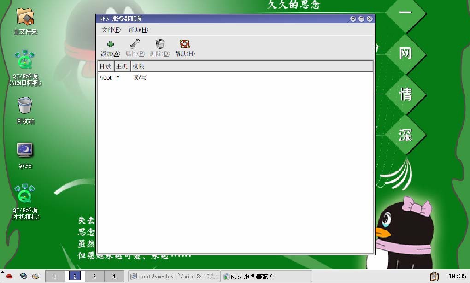Click the 主机 column header
Image resolution: width=470 pixels, height=283 pixels.
(x=122, y=66)
